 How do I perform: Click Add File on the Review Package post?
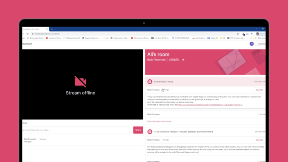tap(259, 140)
